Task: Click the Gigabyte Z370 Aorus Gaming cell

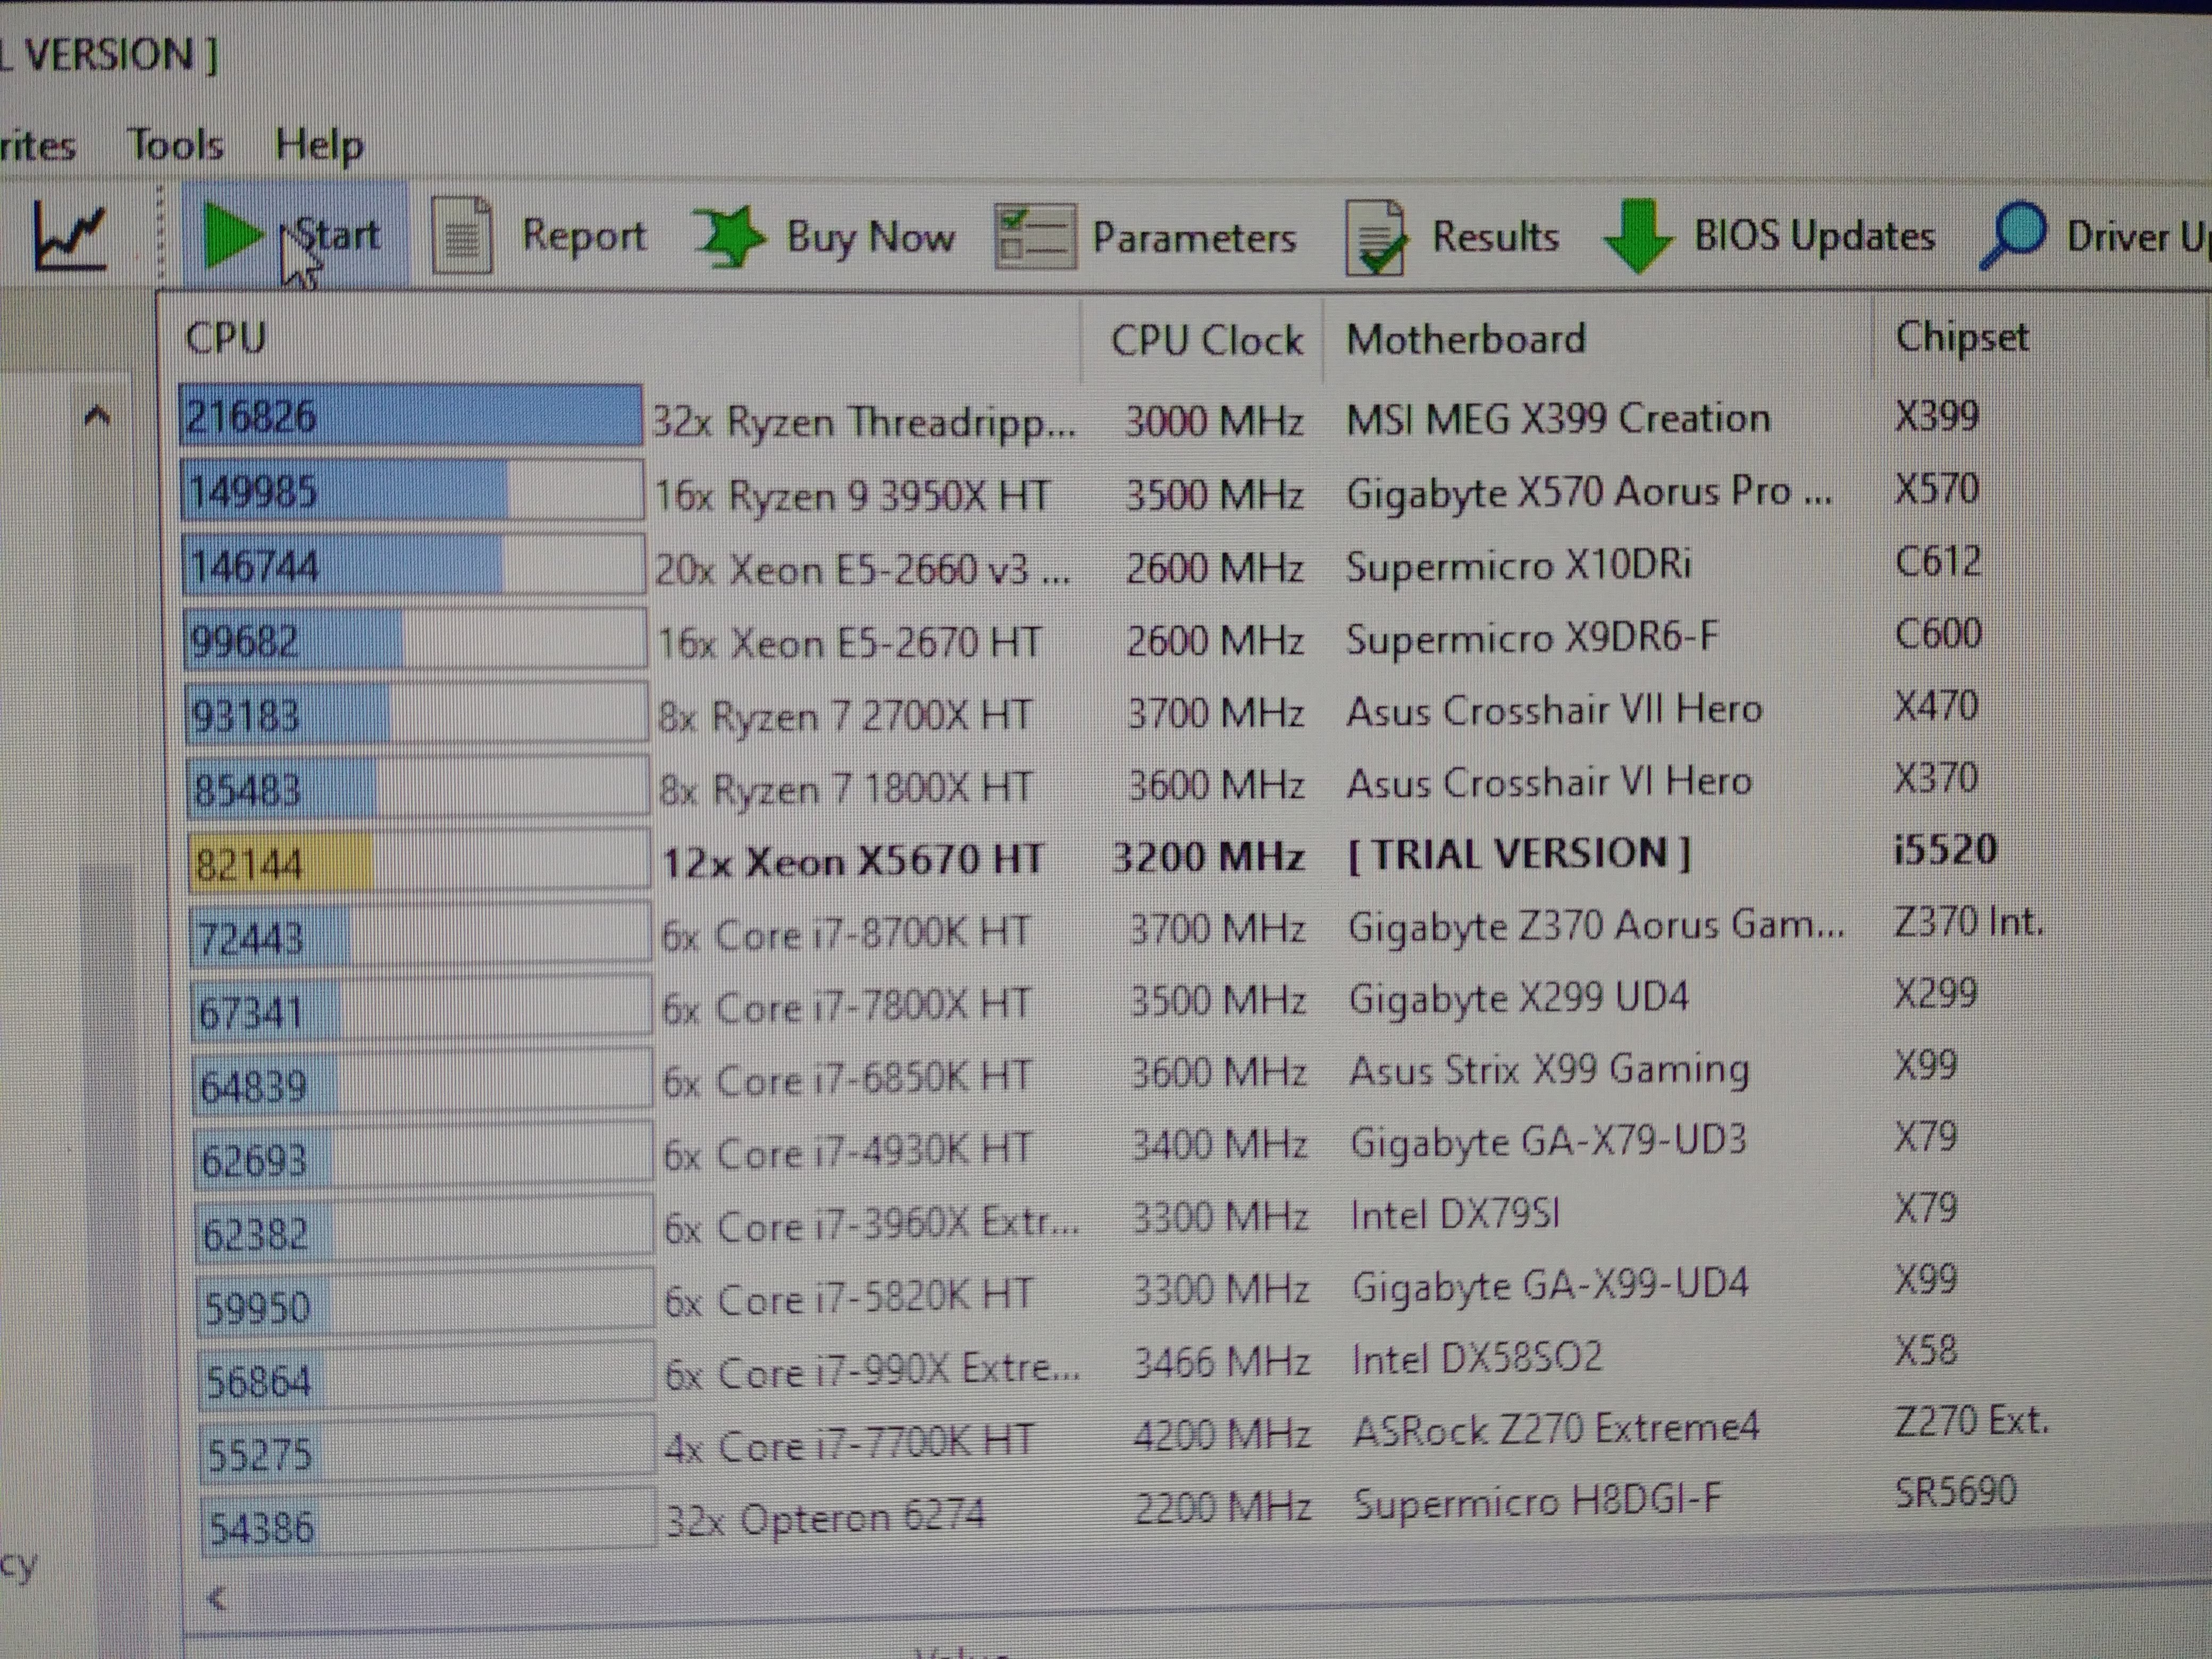Action: click(x=1596, y=927)
